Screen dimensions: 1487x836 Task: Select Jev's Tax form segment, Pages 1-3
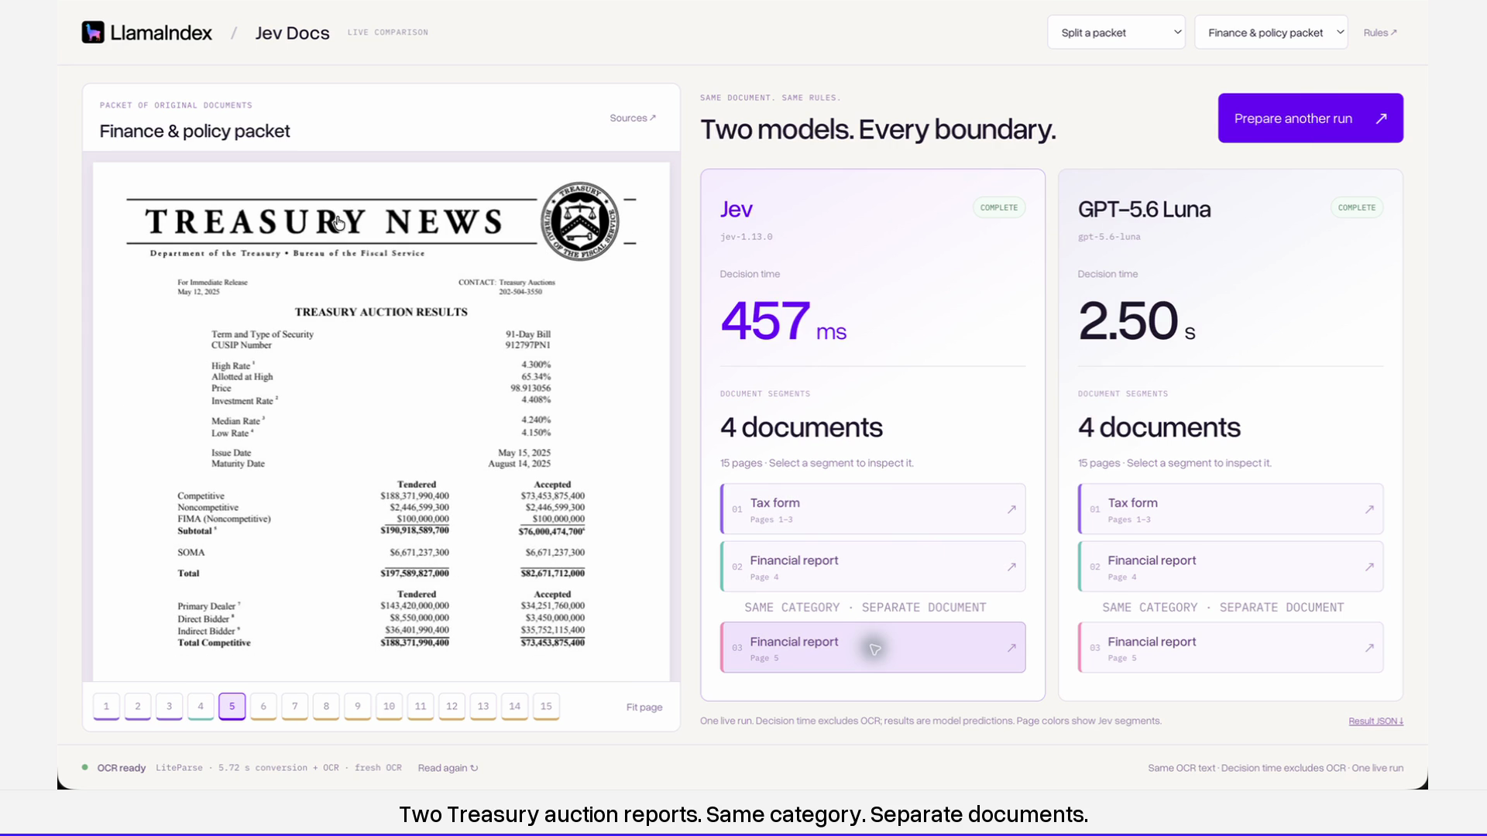pyautogui.click(x=873, y=509)
